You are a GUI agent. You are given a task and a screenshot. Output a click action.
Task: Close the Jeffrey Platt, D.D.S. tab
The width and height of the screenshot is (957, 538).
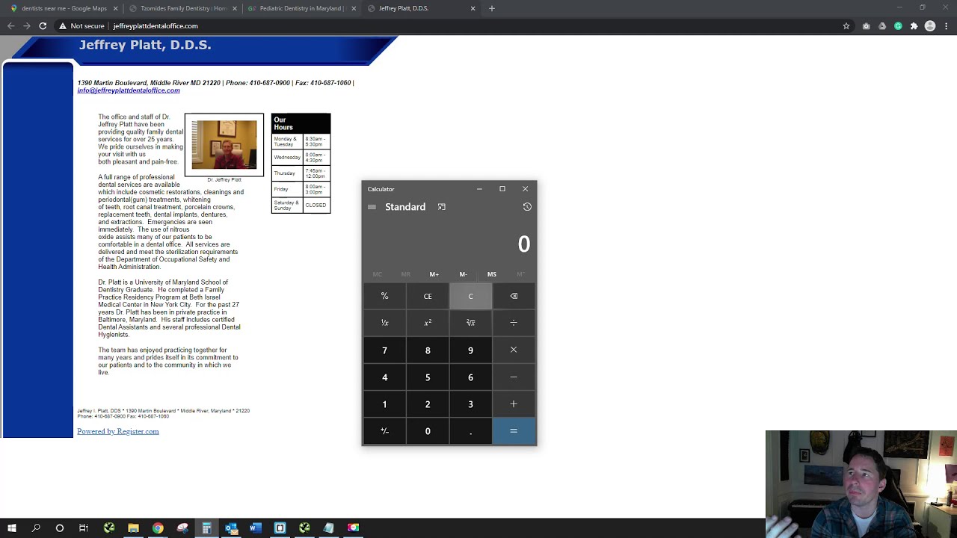(473, 8)
